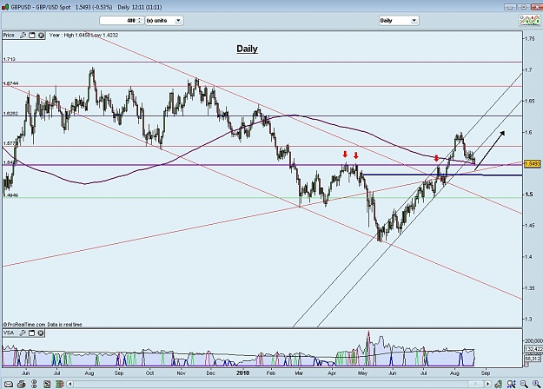Screen dimensions: 543x389
Task: Click the left scroll arrow of timeline scrollbar
Action: click(x=70, y=384)
